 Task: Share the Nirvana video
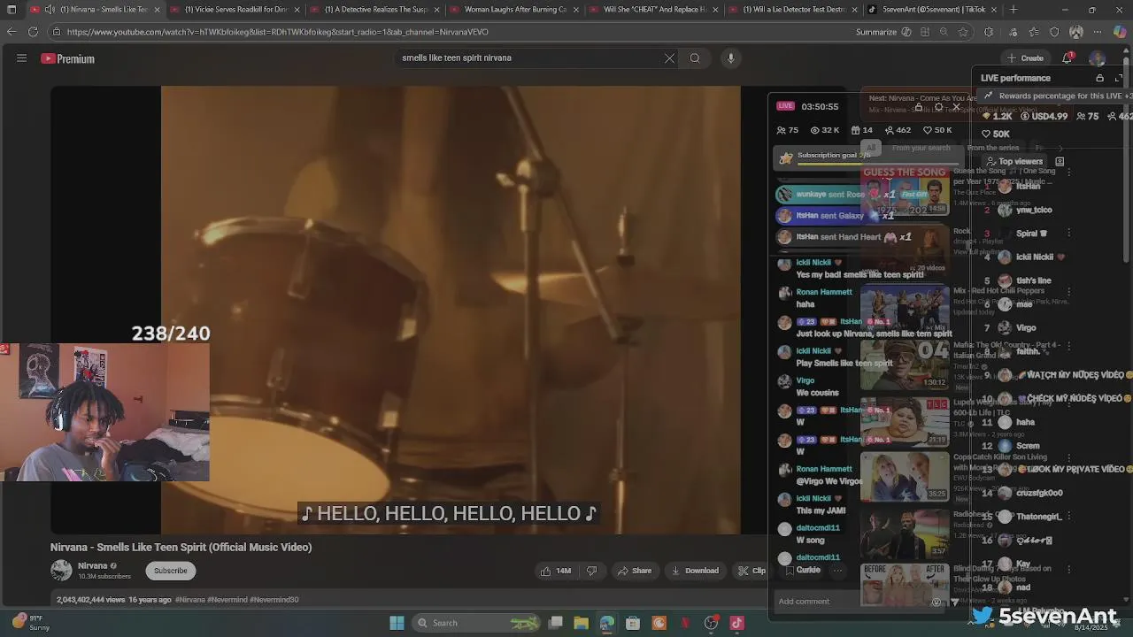[635, 571]
